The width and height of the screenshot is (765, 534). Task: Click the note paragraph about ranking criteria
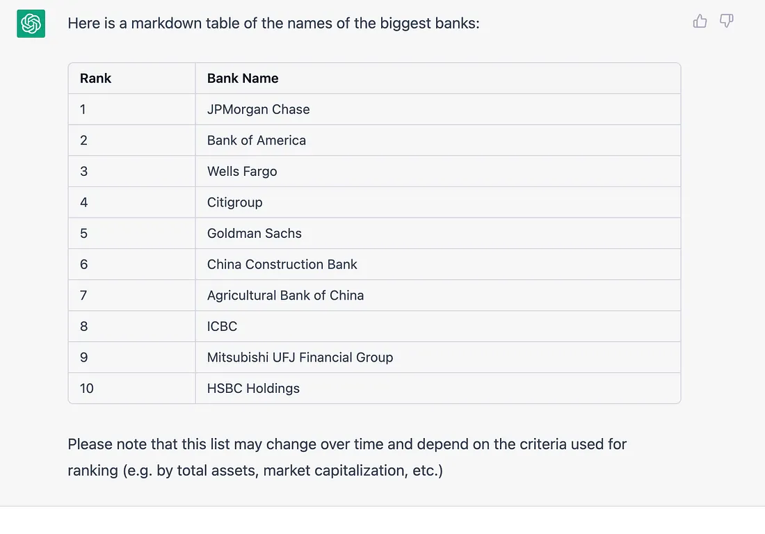pos(347,458)
